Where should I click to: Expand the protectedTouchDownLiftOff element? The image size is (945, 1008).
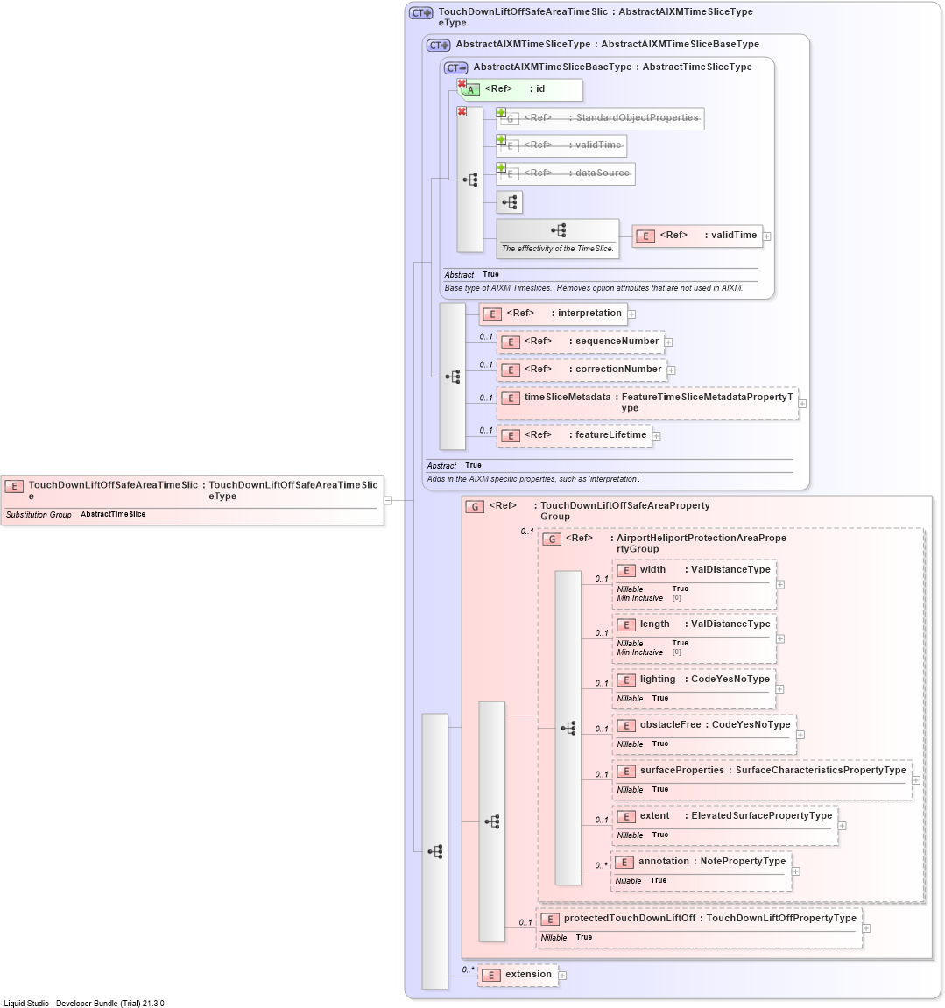pyautogui.click(x=866, y=928)
